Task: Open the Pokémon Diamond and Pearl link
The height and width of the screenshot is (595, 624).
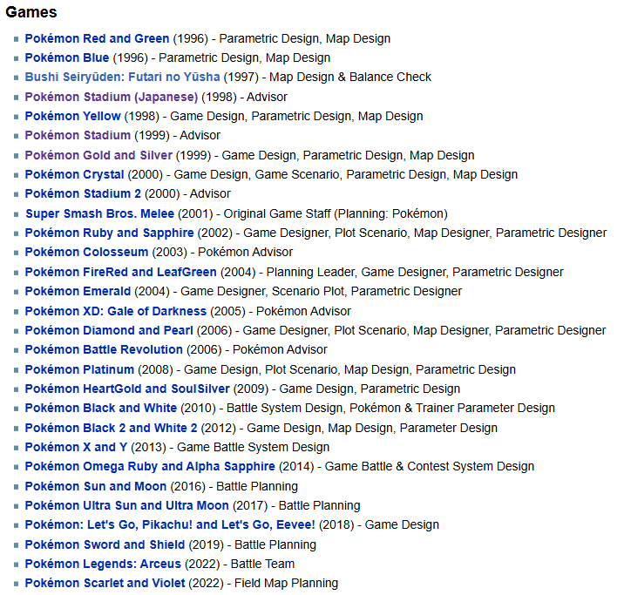Action: pos(109,330)
